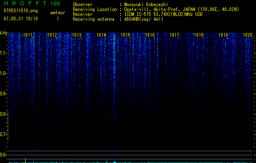Viewport: 256px width, 163px height.
Task: Click the 1812 time marker
Action: tap(52, 35)
